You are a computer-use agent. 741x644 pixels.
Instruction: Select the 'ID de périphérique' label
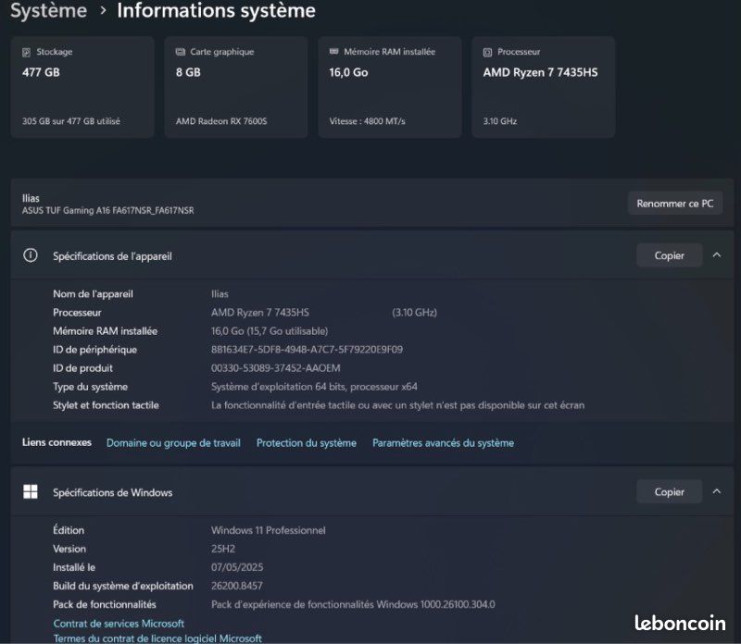94,350
